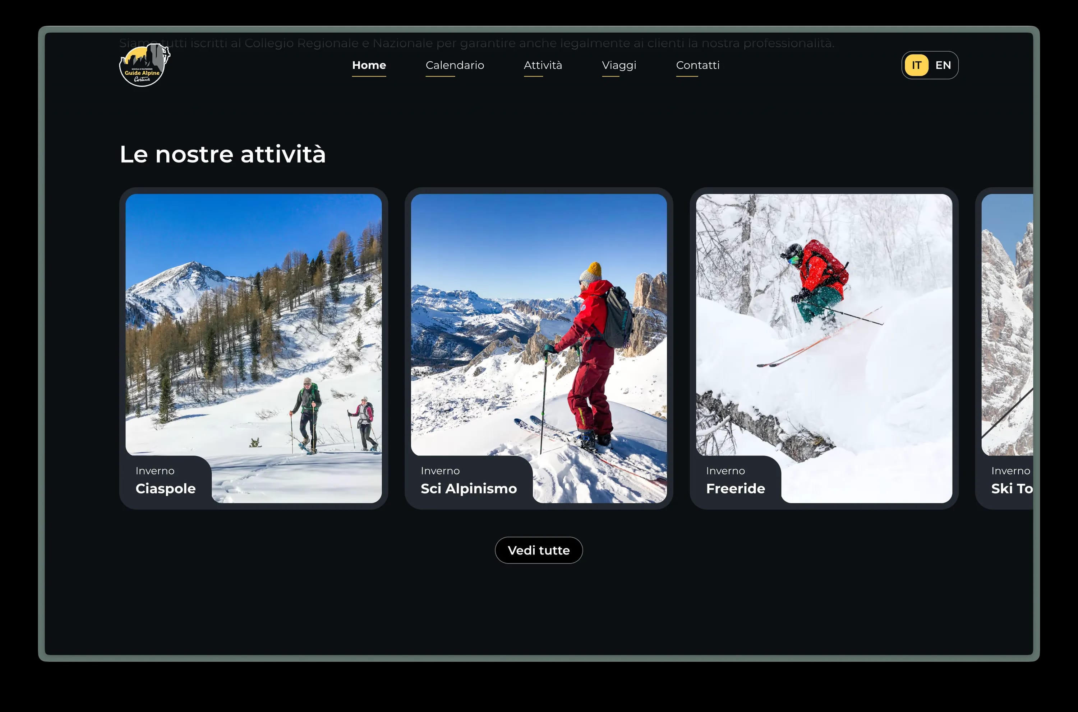Click the Vedi tutte button
Viewport: 1078px width, 712px height.
coord(539,550)
